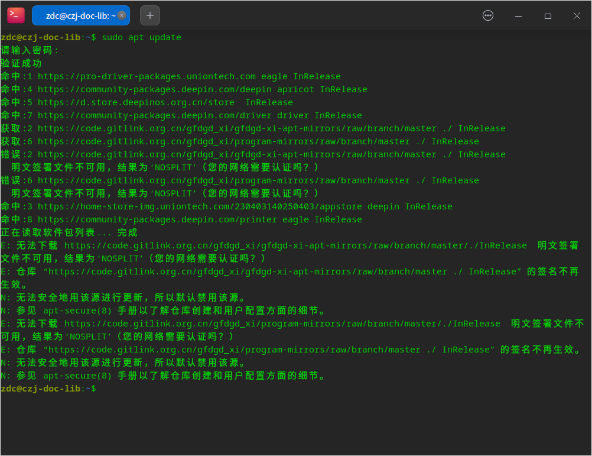The height and width of the screenshot is (456, 592).
Task: Click the 验证成功 output line
Action: click(19, 63)
